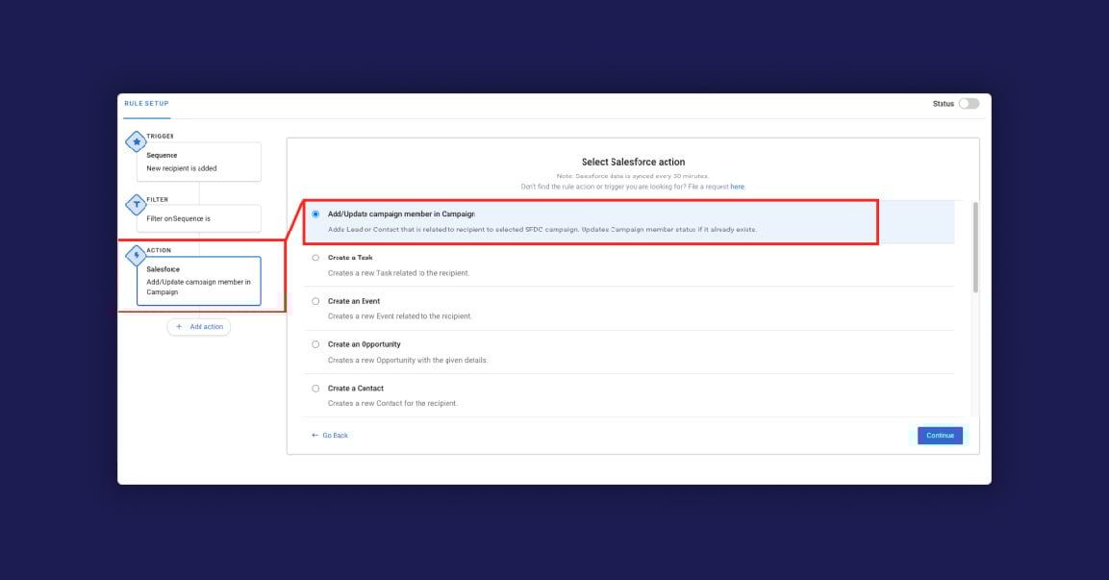Click the Filter funnel icon
1109x580 pixels.
pos(136,204)
